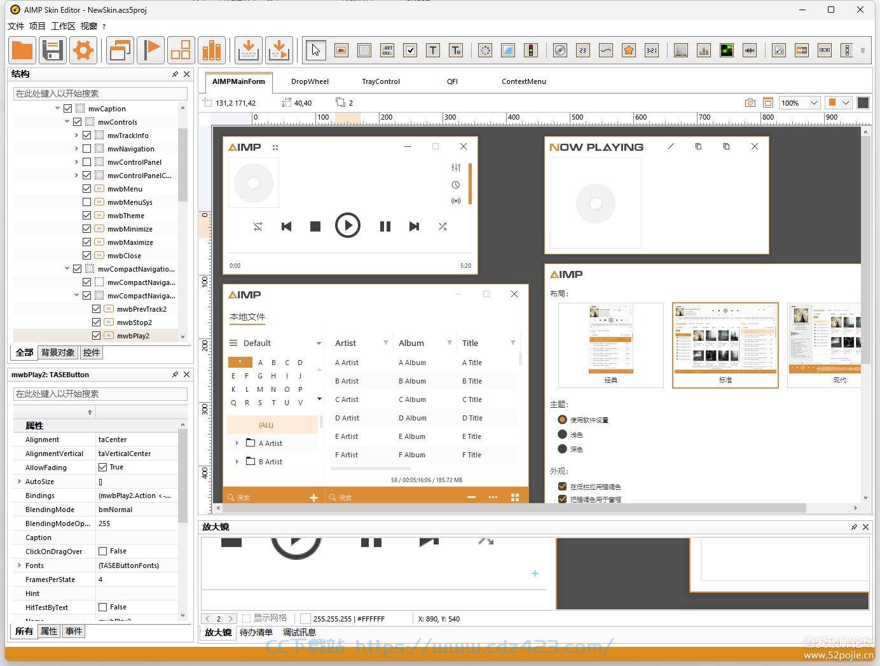880x666 pixels.
Task: Select the 现代 layout thumbnail
Action: click(x=824, y=345)
